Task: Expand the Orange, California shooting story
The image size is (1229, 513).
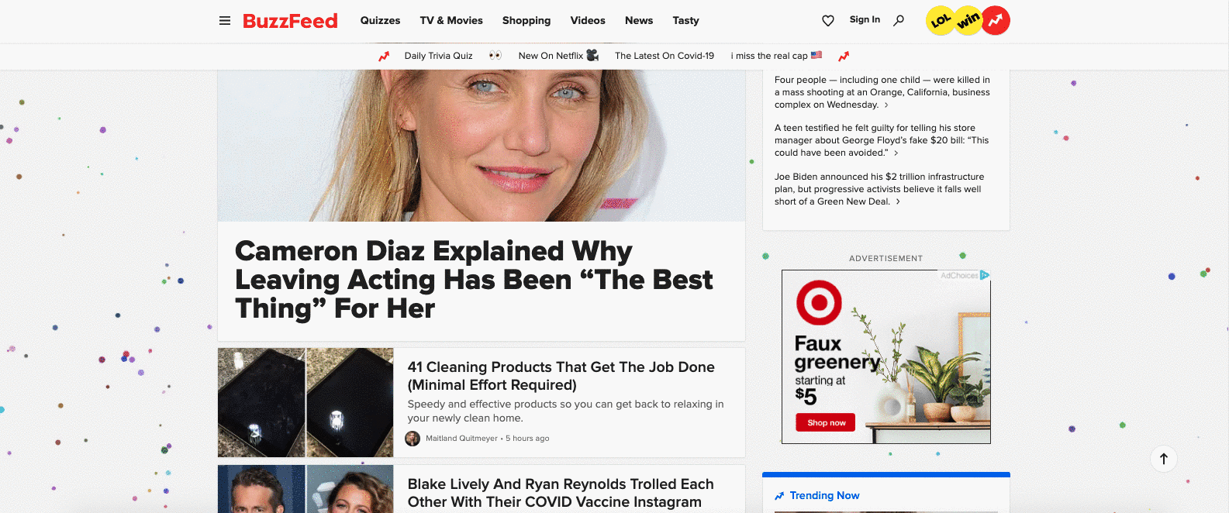Action: [882, 92]
